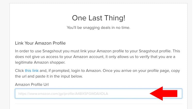Click the "One Last Thing!" heading
The width and height of the screenshot is (193, 109).
99,18
